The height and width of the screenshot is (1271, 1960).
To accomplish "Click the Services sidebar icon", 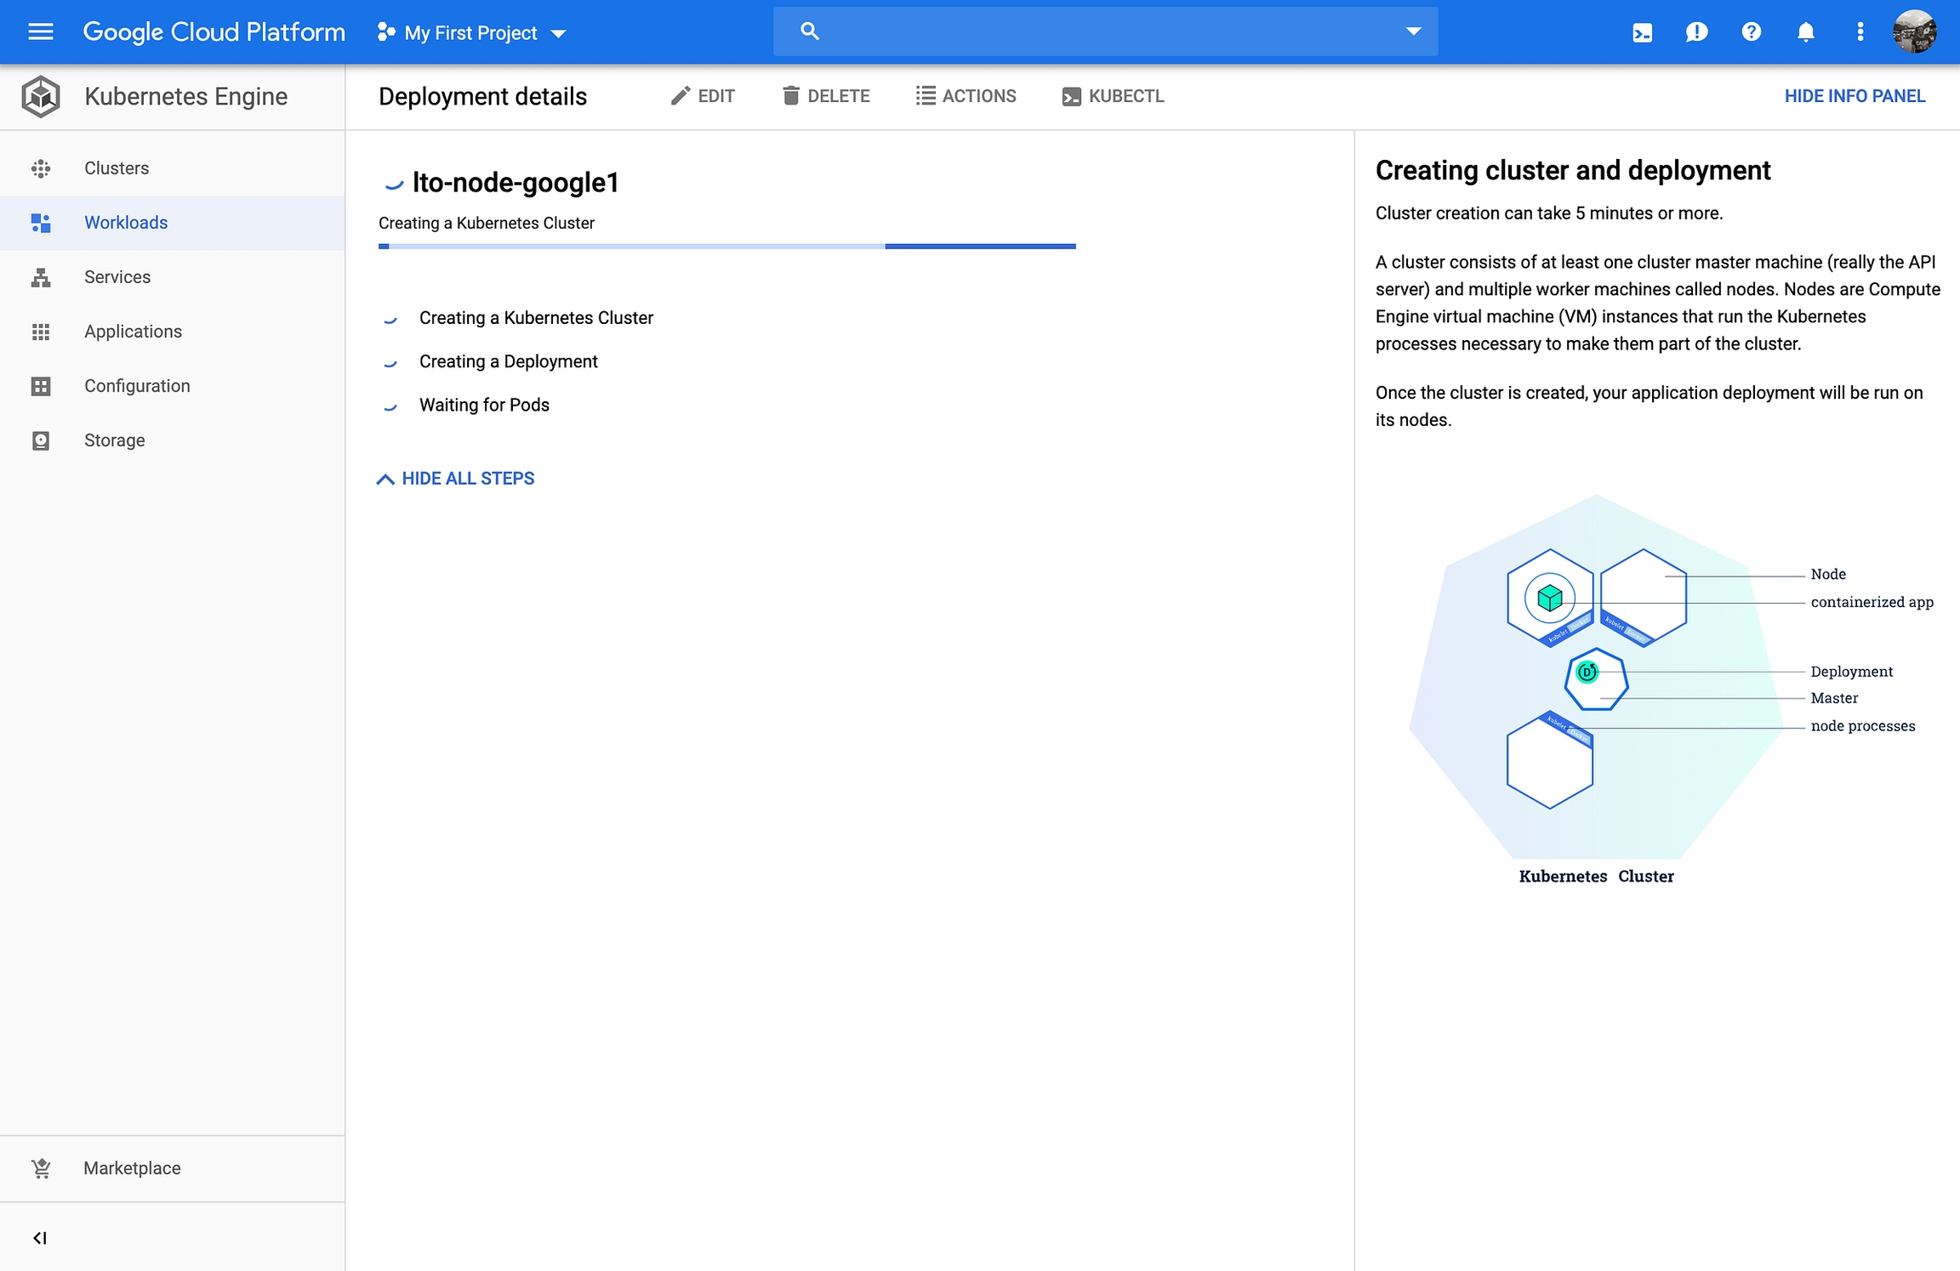I will (41, 277).
